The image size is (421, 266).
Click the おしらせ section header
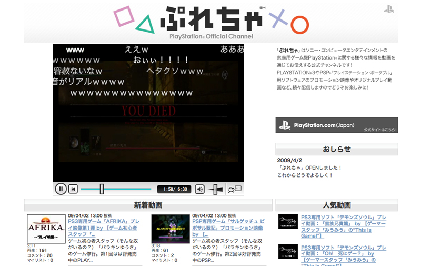(x=337, y=149)
